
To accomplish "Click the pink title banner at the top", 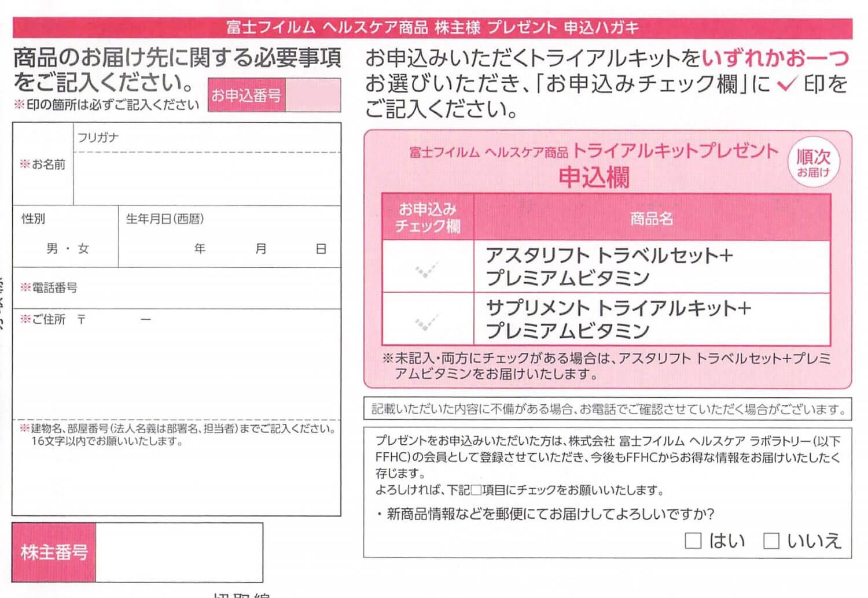I will [432, 27].
